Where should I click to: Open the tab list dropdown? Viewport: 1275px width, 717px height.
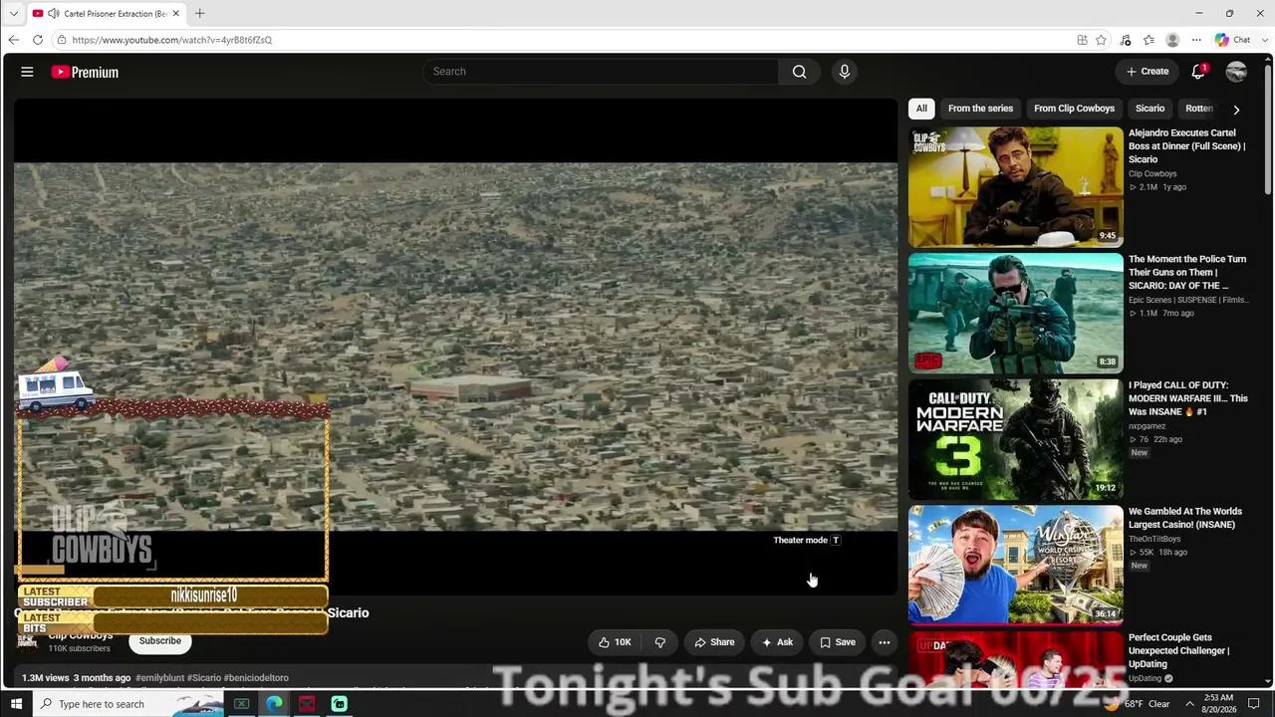pyautogui.click(x=13, y=13)
